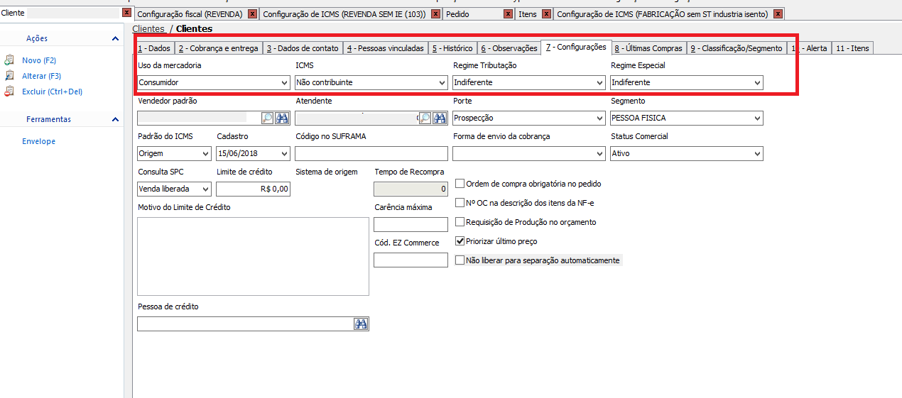Close the Itens document tab
Image resolution: width=902 pixels, height=398 pixels.
(x=545, y=14)
